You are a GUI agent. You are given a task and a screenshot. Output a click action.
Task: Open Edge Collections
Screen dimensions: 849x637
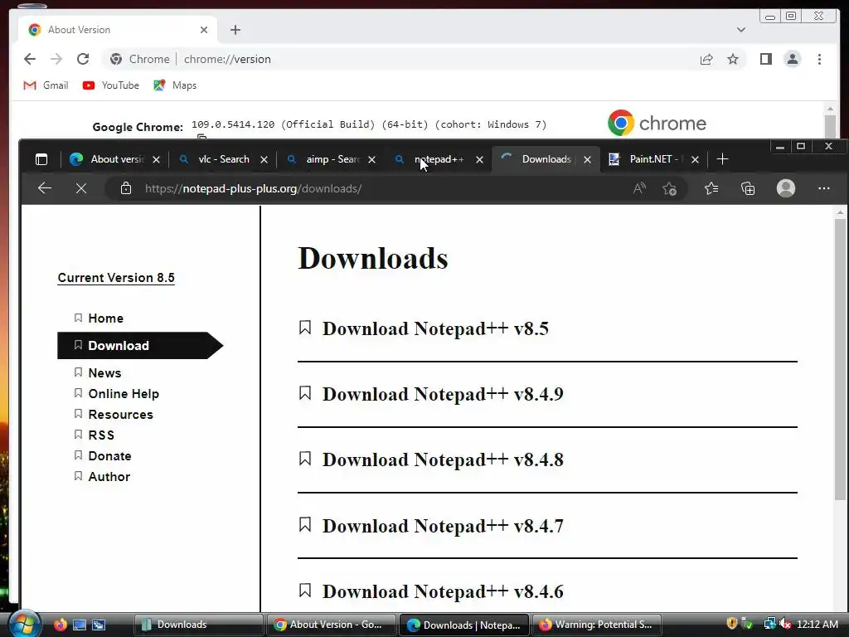tap(748, 188)
